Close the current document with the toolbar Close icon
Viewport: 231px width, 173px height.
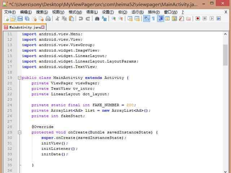[34, 18]
